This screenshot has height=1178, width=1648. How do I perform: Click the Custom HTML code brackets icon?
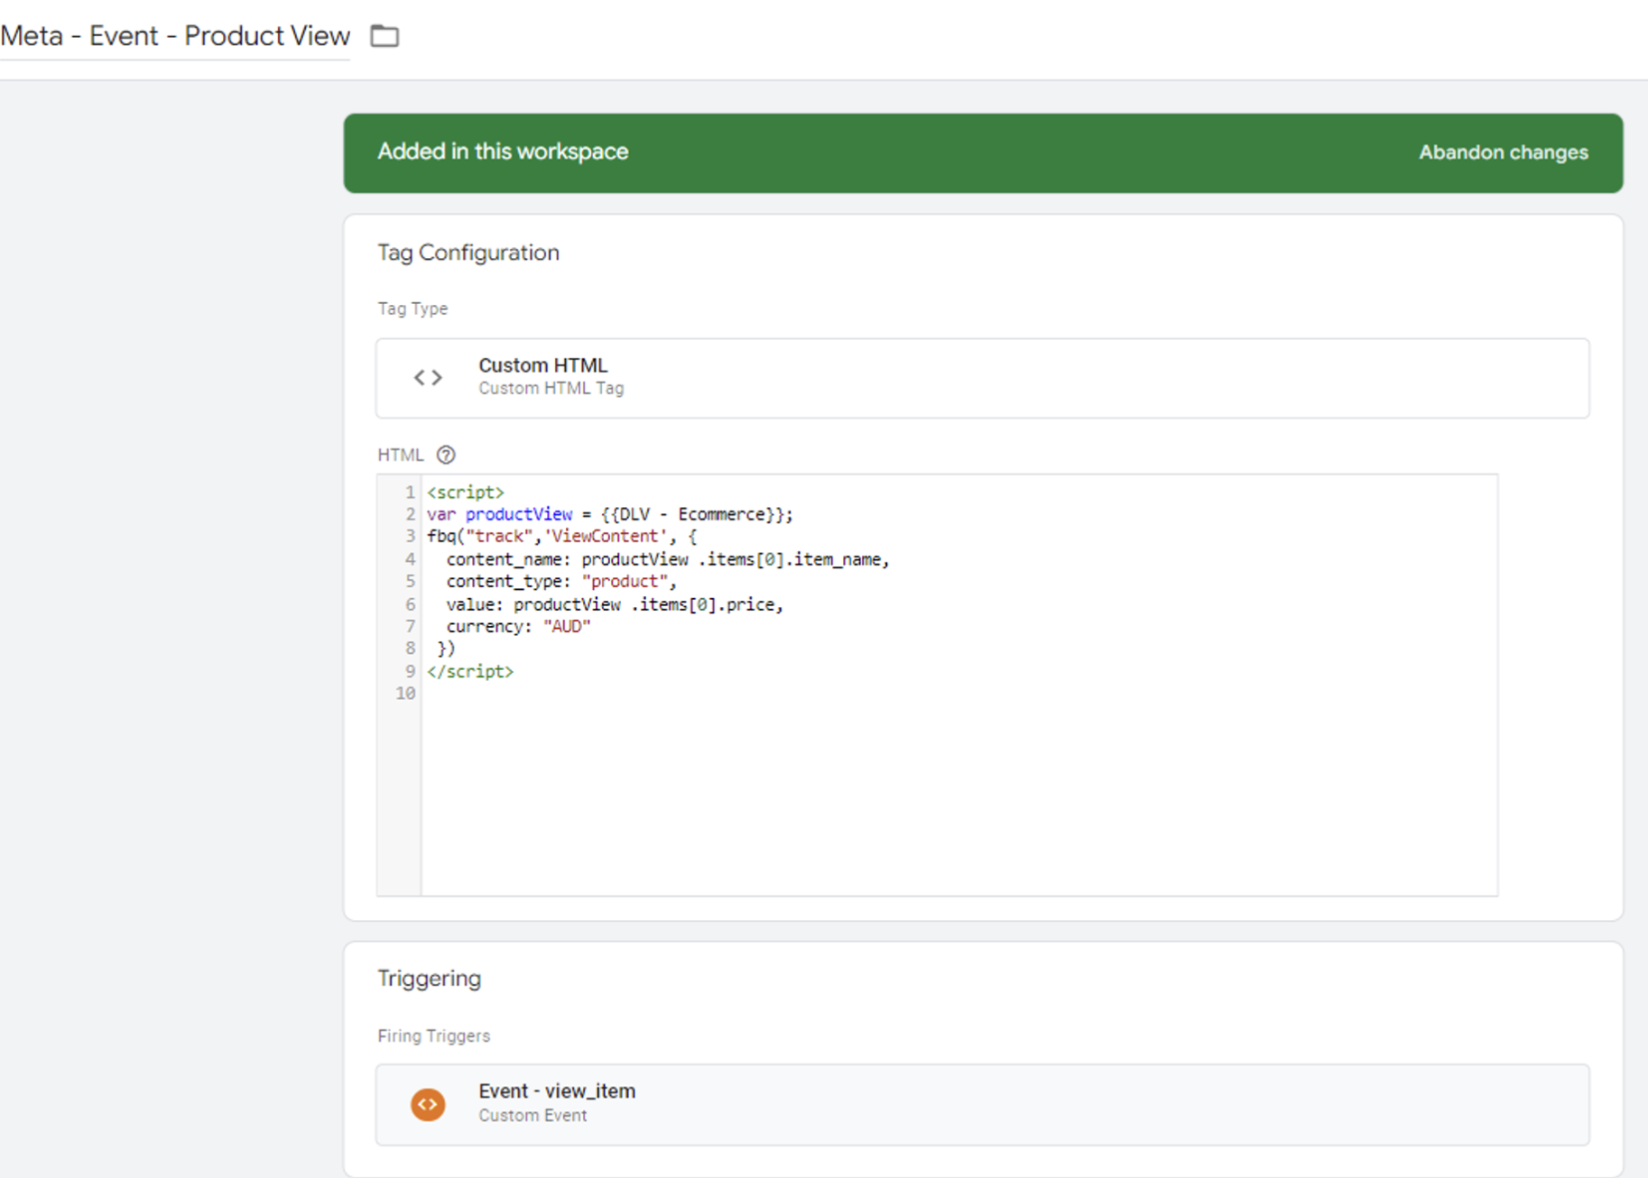click(x=428, y=378)
